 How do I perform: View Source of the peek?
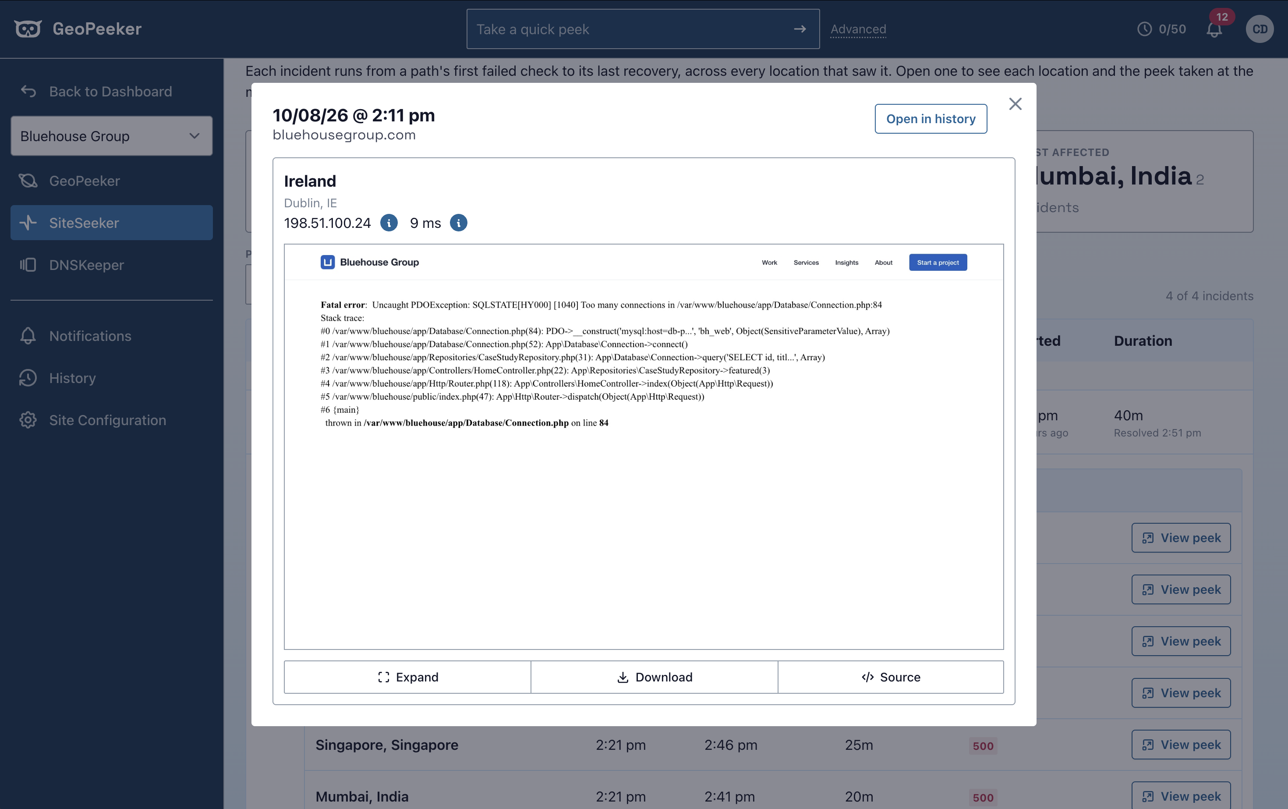[x=891, y=677]
